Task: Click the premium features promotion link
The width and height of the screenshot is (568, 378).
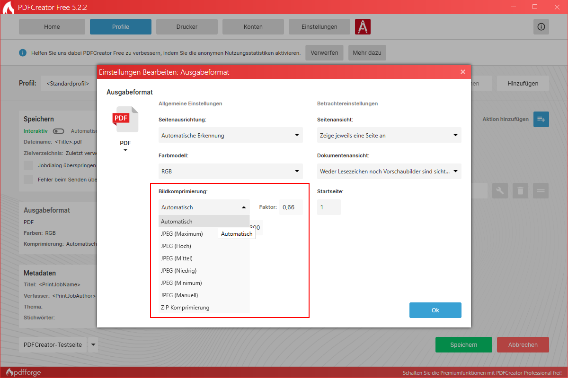Action: coord(482,372)
